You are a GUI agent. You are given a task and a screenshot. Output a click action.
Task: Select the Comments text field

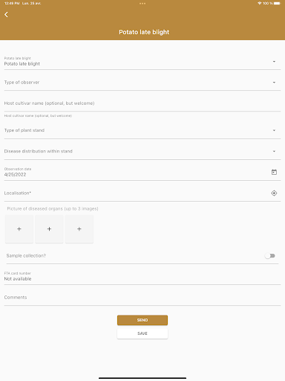(x=142, y=298)
